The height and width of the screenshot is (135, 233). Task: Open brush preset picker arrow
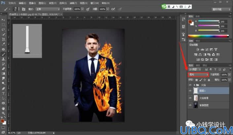point(19,9)
